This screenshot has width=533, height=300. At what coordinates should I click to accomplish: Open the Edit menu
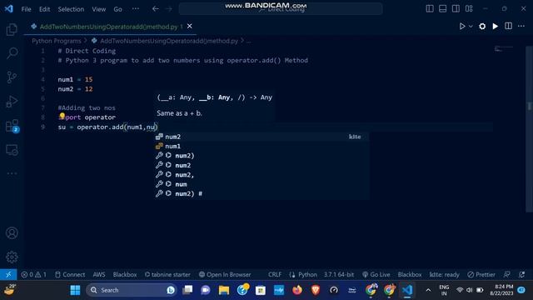click(x=44, y=9)
